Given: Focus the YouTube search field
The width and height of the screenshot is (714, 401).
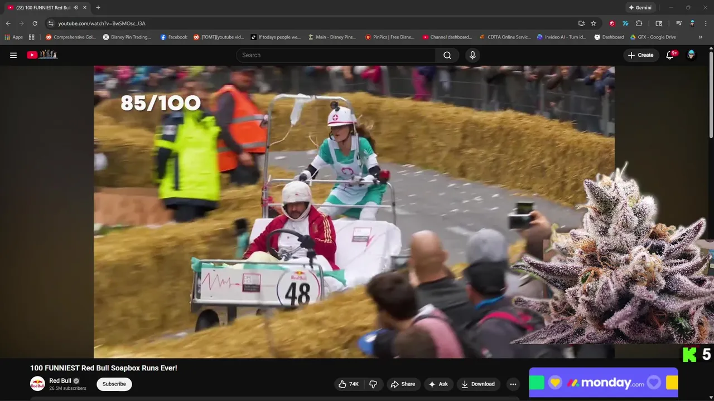Looking at the screenshot, I should [x=336, y=55].
